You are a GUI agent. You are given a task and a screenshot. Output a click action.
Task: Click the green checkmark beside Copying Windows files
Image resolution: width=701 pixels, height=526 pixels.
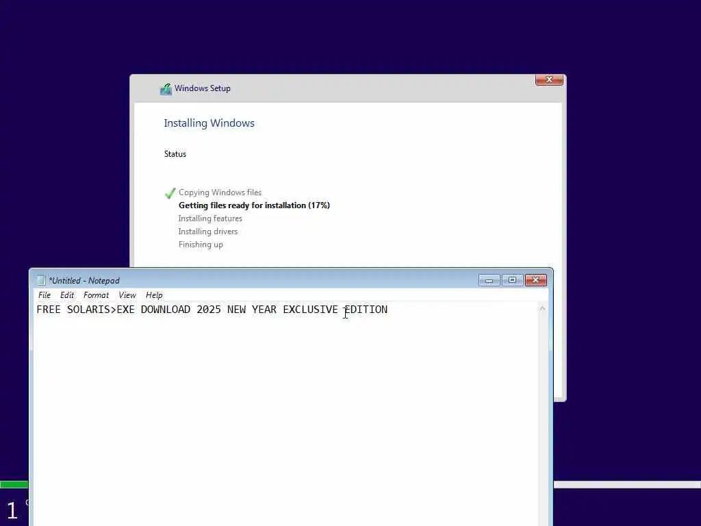pos(170,193)
